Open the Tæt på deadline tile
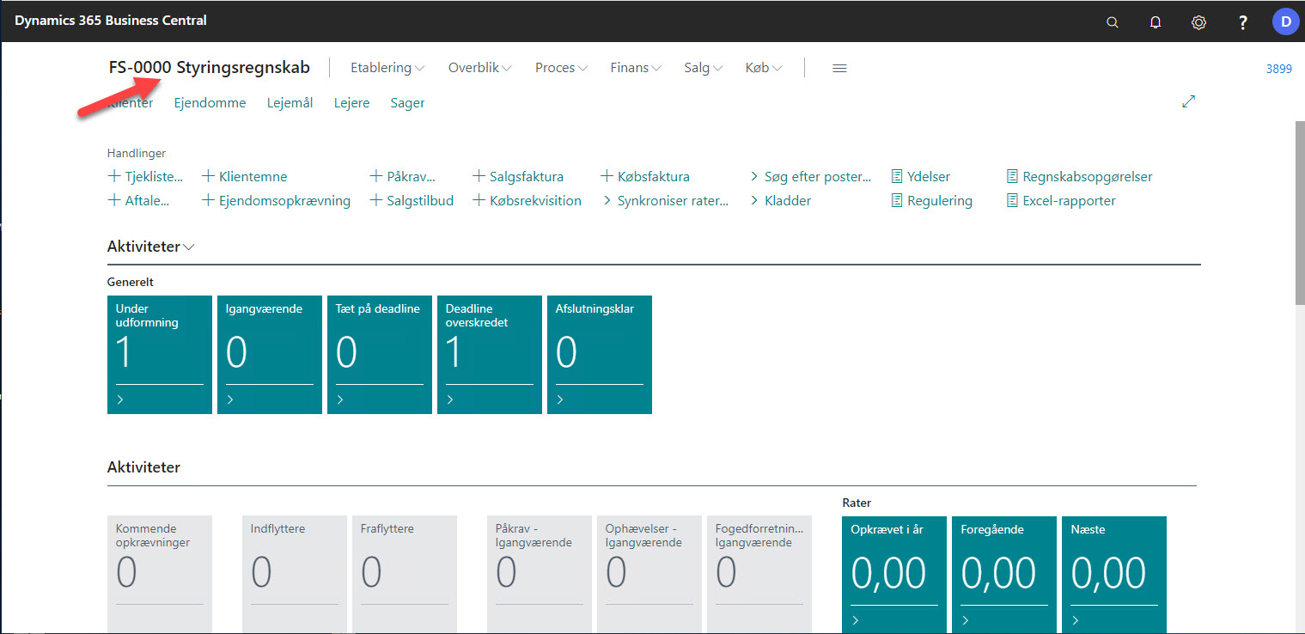This screenshot has width=1305, height=634. pyautogui.click(x=380, y=355)
